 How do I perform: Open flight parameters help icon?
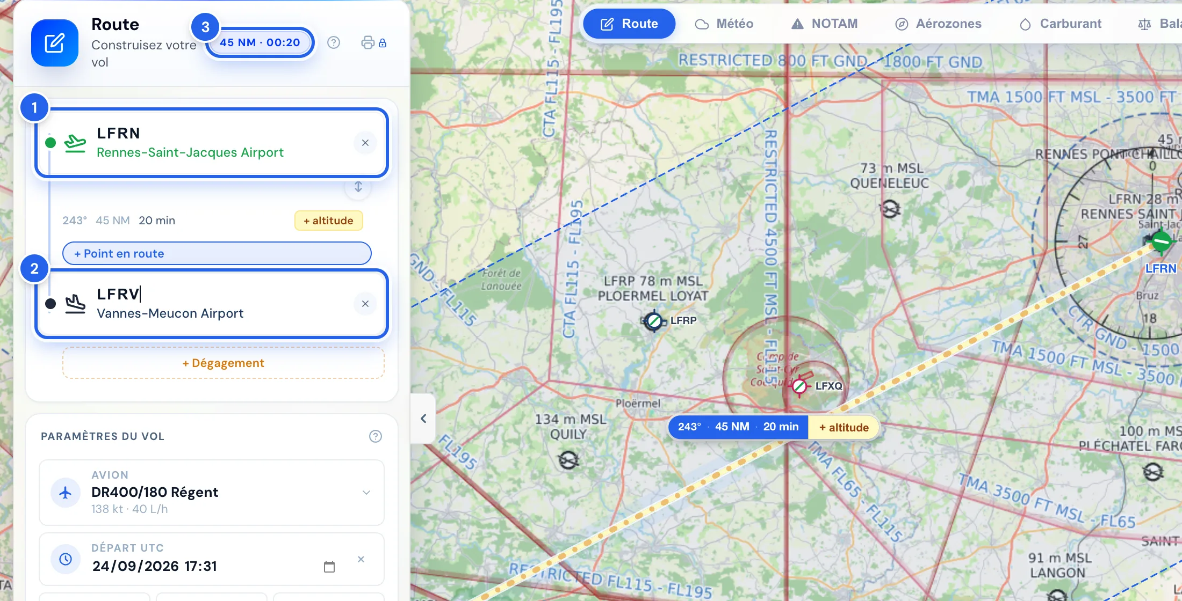pyautogui.click(x=376, y=436)
